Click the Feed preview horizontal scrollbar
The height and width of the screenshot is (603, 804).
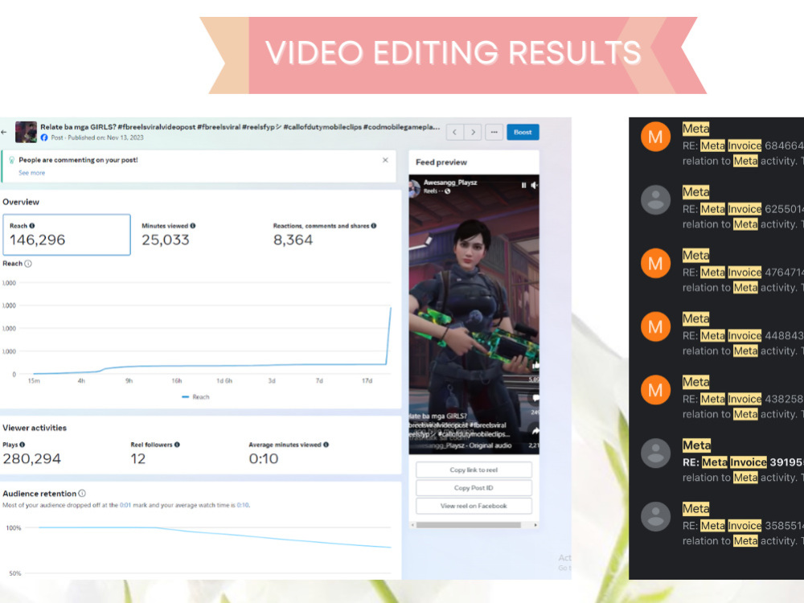tap(468, 525)
